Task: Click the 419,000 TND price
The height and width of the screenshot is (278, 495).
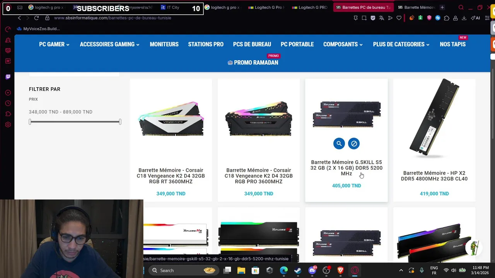Action: click(434, 193)
